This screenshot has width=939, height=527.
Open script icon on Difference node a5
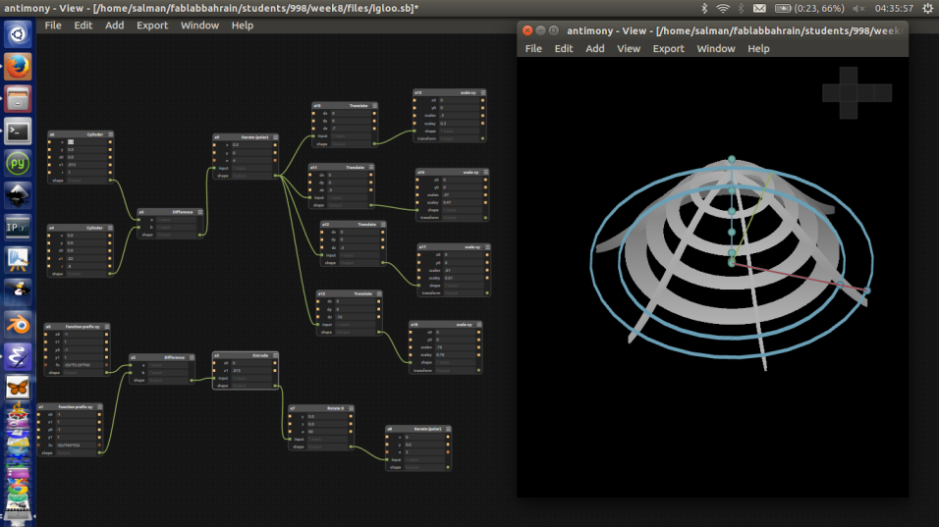(200, 212)
